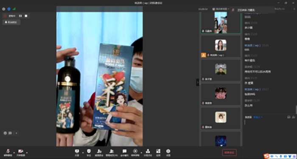Screen dimensions: 297x159
Task: Open the breakout rooms icon
Action: pyautogui.click(x=148, y=153)
